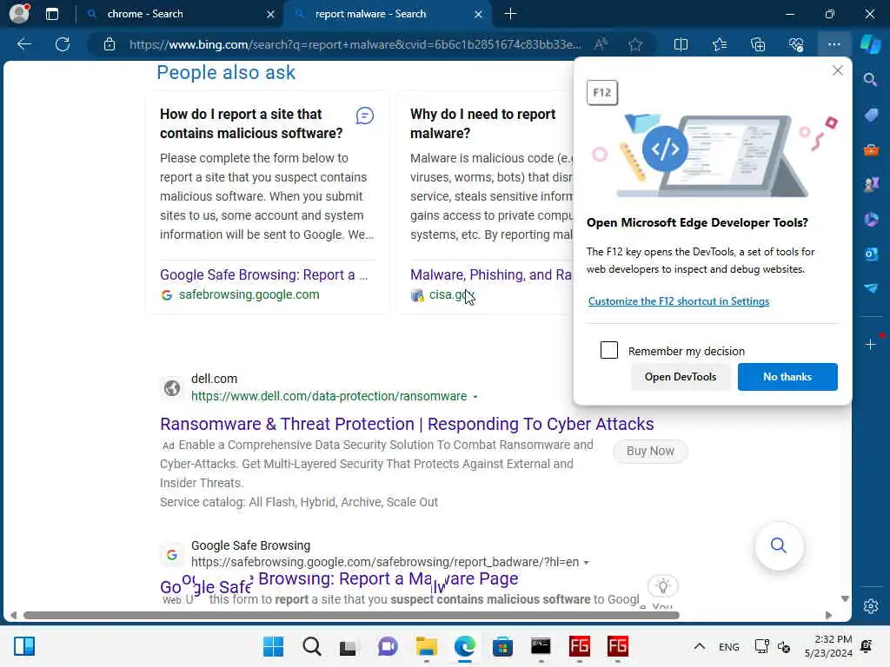Click the Buy Now ad button
Viewport: 890px width, 667px height.
click(650, 451)
